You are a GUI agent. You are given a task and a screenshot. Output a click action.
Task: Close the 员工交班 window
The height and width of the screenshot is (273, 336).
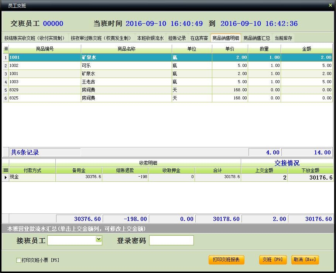[x=330, y=6]
